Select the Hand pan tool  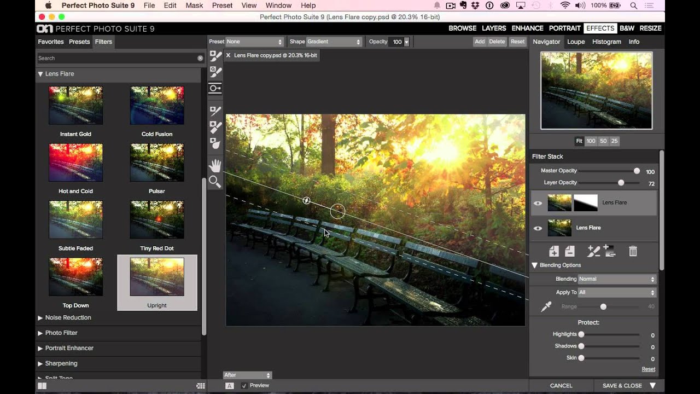[x=215, y=165]
